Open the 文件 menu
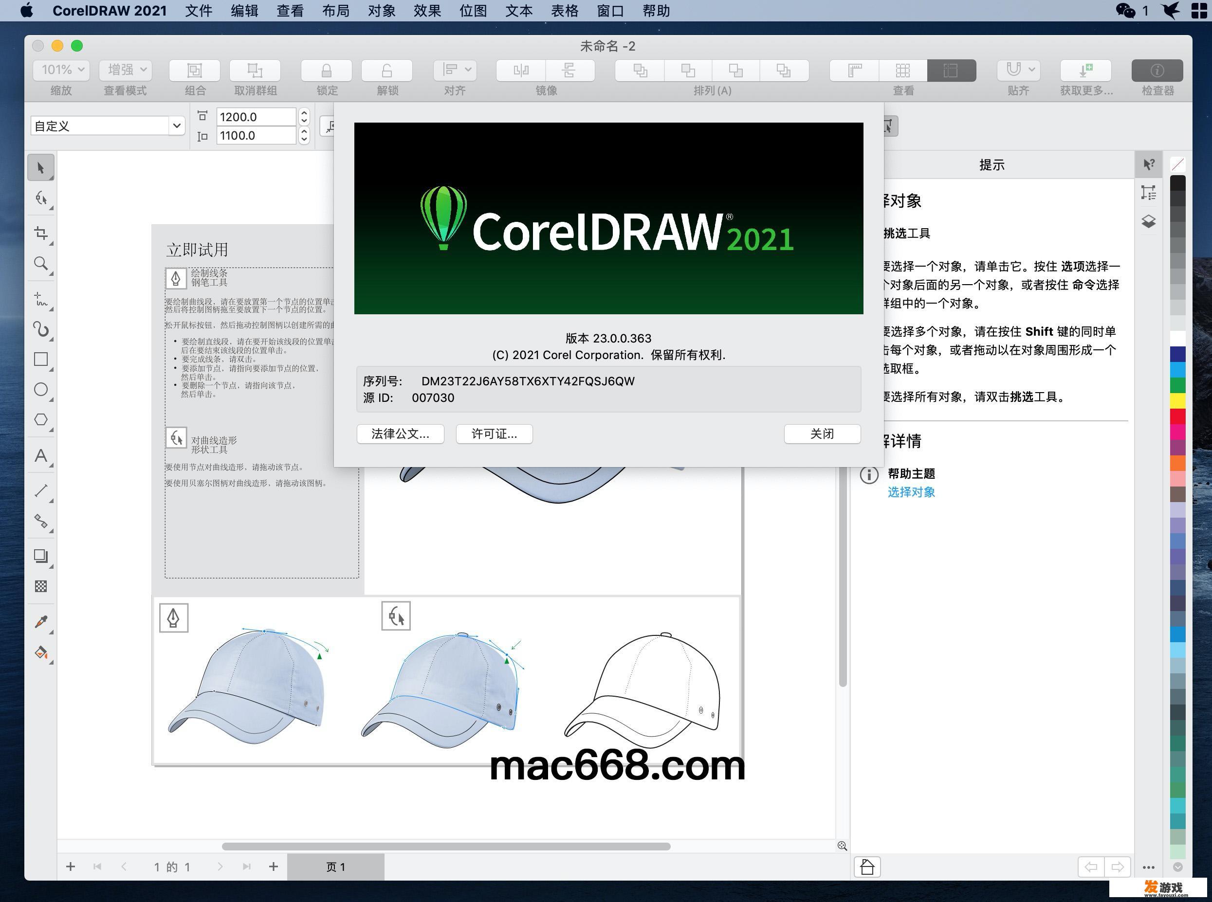1212x902 pixels. [x=198, y=11]
